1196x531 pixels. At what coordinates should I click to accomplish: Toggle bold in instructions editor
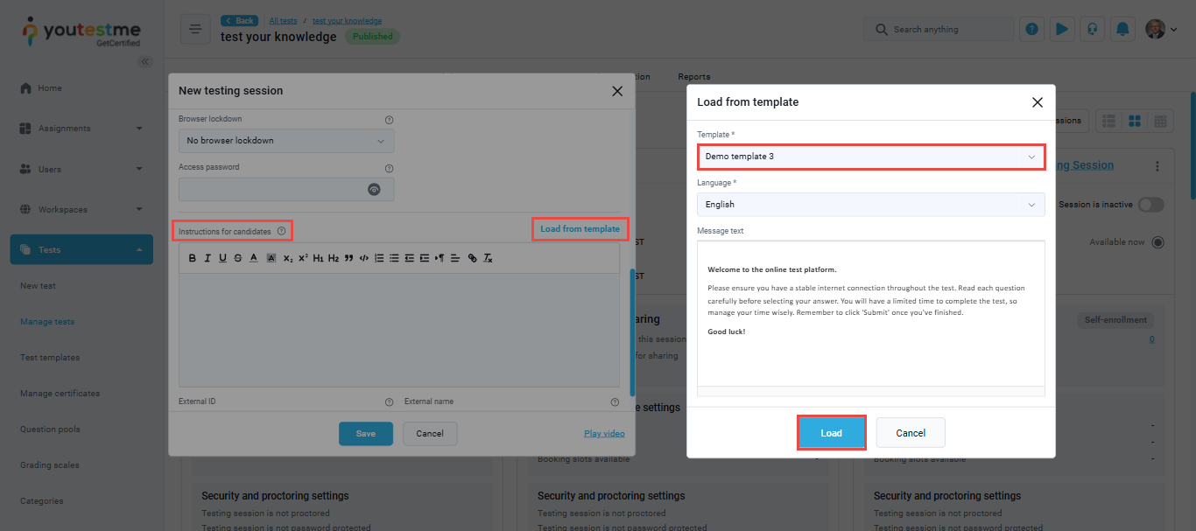point(193,258)
